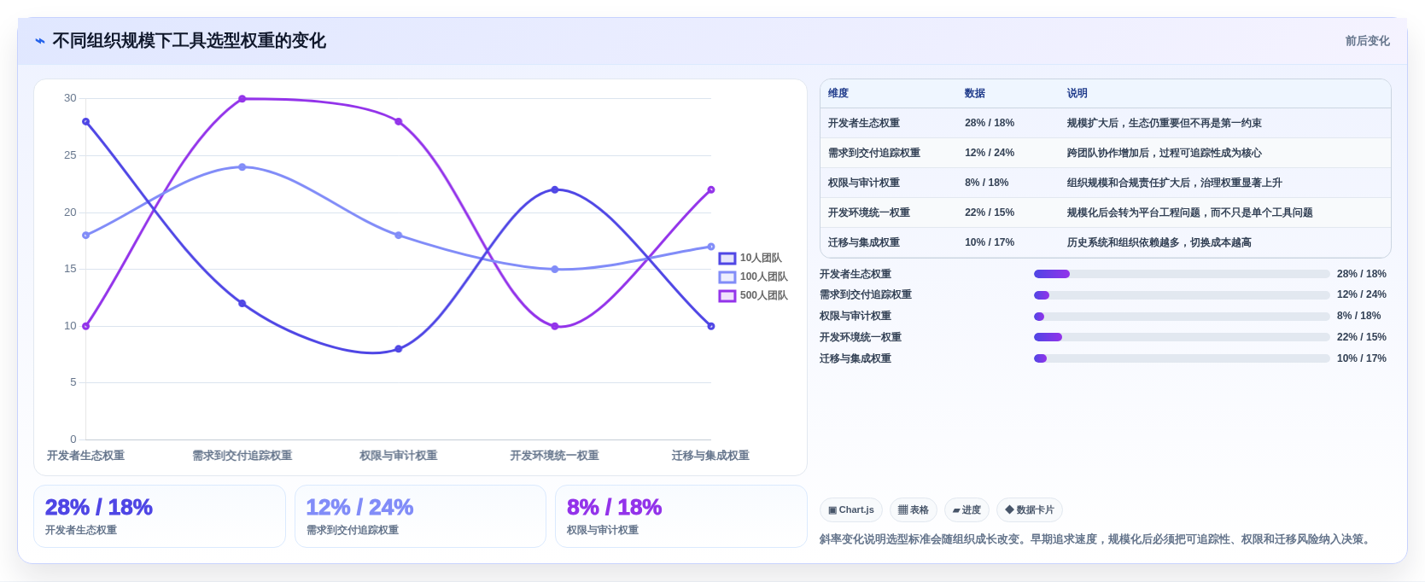Click the Chart.js tag chip
Viewport: 1425px width, 582px height.
pyautogui.click(x=851, y=510)
